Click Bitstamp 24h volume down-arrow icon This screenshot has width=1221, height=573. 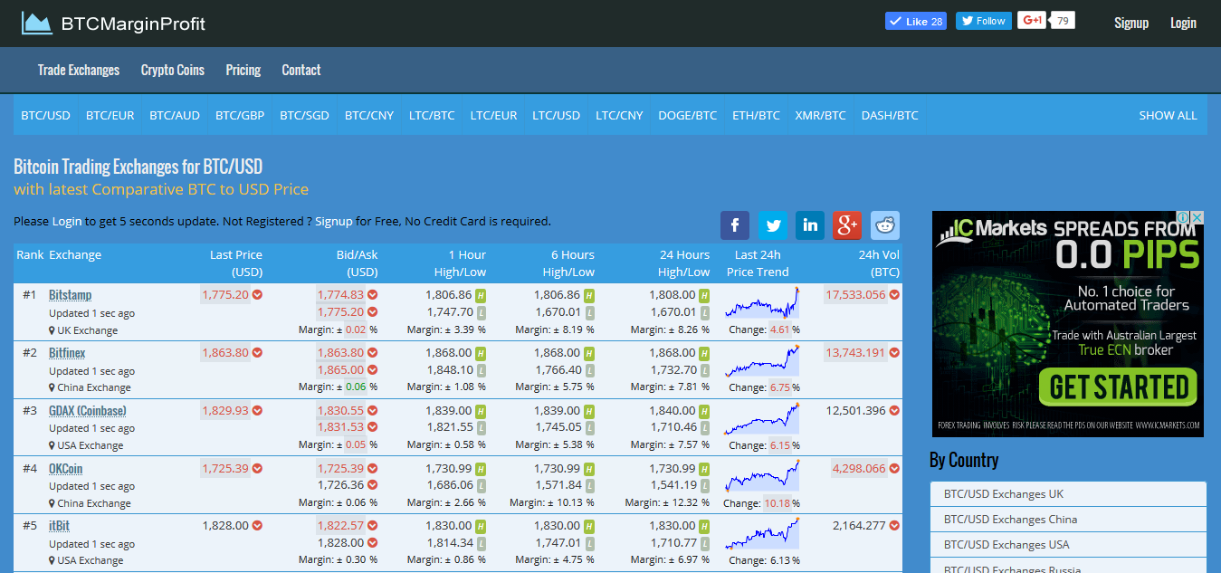894,294
